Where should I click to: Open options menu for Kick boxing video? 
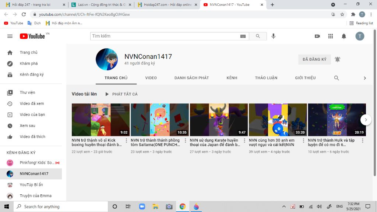click(x=126, y=141)
